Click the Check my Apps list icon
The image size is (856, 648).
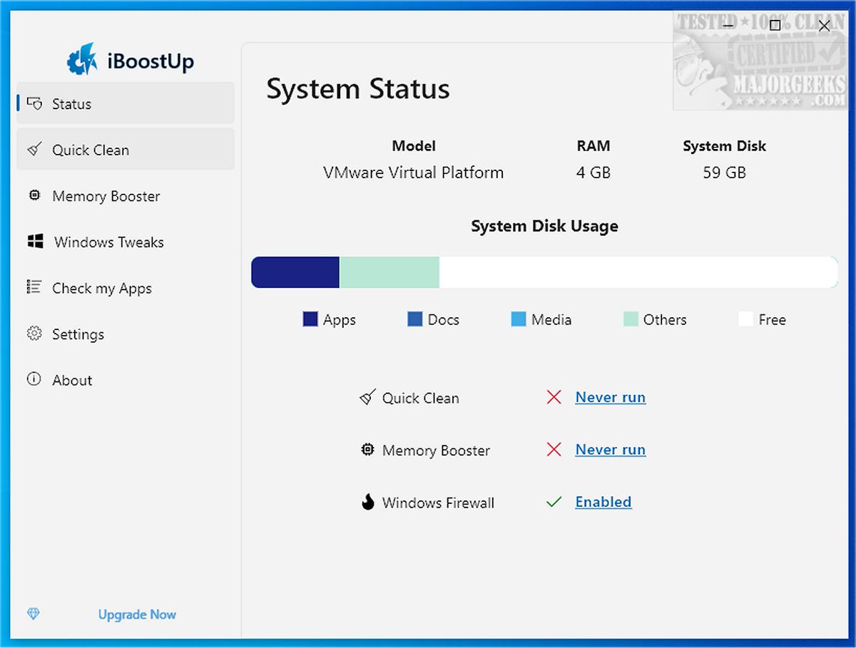[x=34, y=288]
